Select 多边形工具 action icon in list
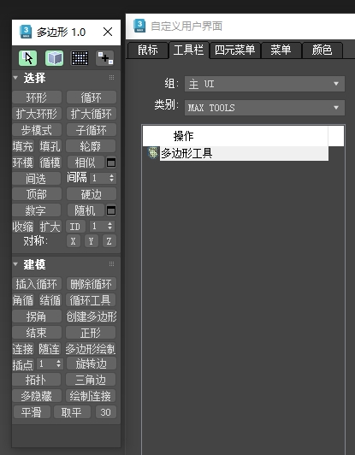Screen dimensions: 355x455 coord(153,153)
